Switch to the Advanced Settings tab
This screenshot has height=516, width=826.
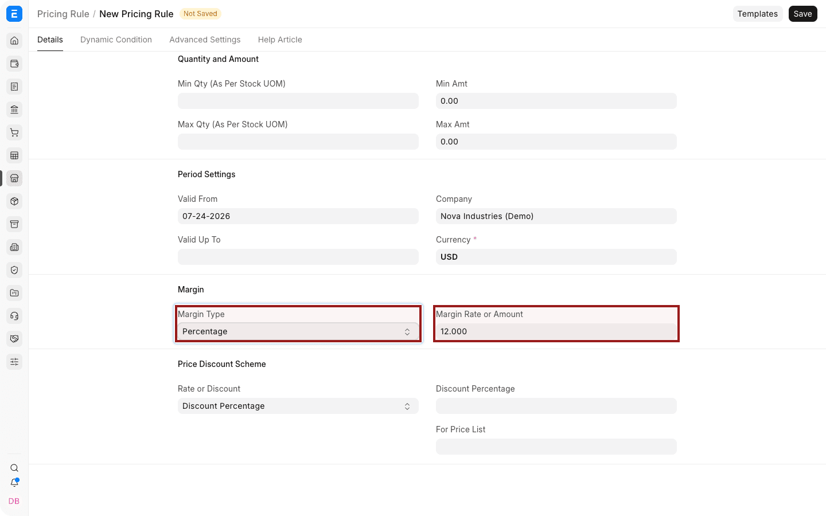[x=205, y=40]
